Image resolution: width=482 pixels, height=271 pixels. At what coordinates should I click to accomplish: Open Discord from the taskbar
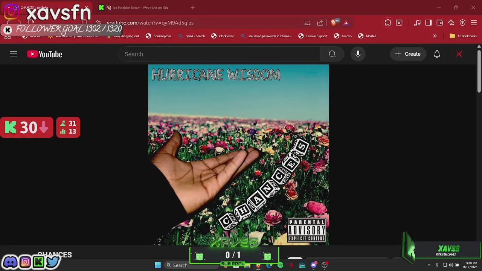pyautogui.click(x=313, y=265)
